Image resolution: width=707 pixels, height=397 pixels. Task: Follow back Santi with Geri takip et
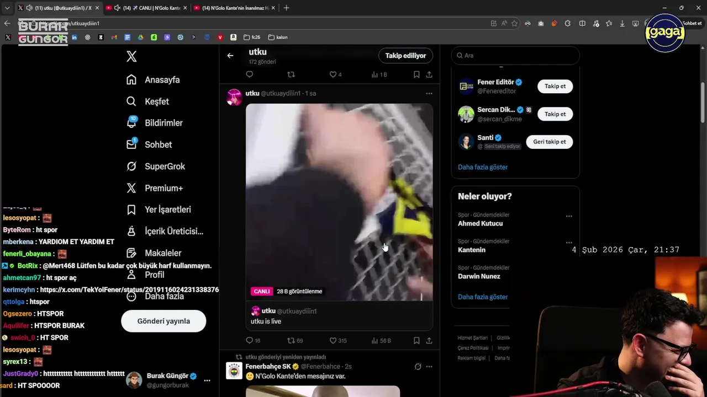coord(550,142)
